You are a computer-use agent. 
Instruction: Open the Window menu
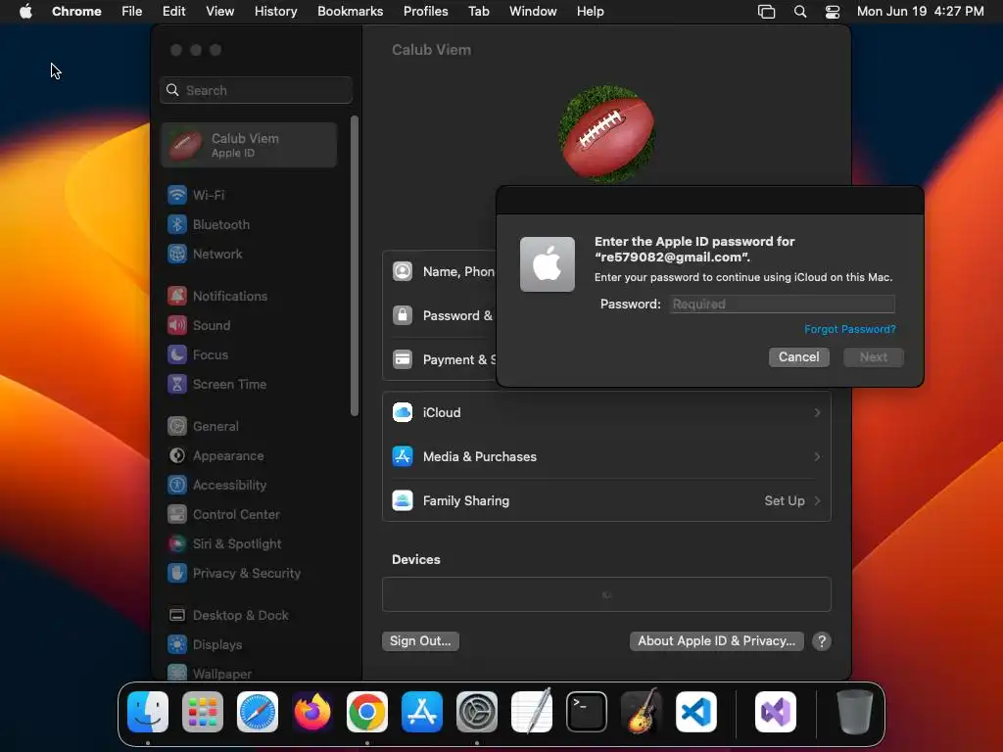click(x=533, y=11)
